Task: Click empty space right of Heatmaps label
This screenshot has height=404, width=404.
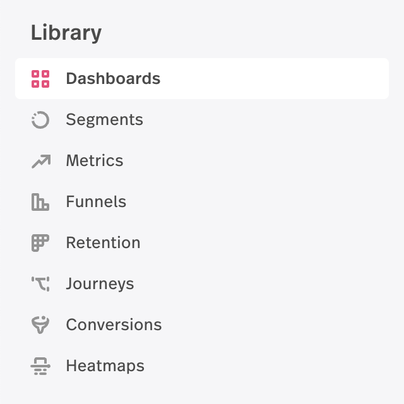Action: [265, 366]
